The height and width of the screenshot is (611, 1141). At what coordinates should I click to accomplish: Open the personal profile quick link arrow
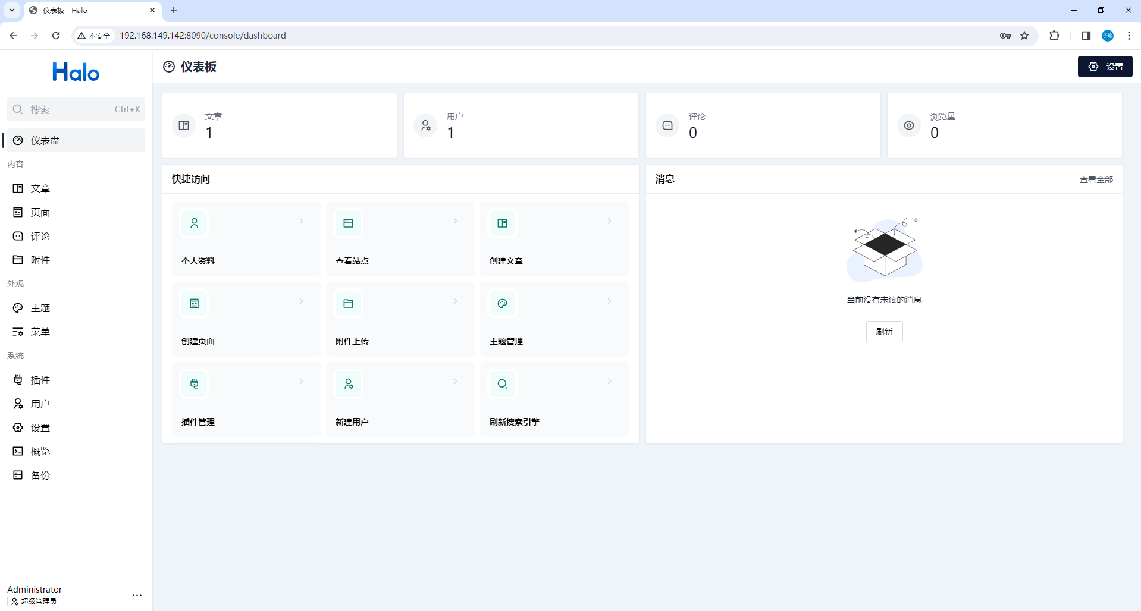[x=302, y=221]
